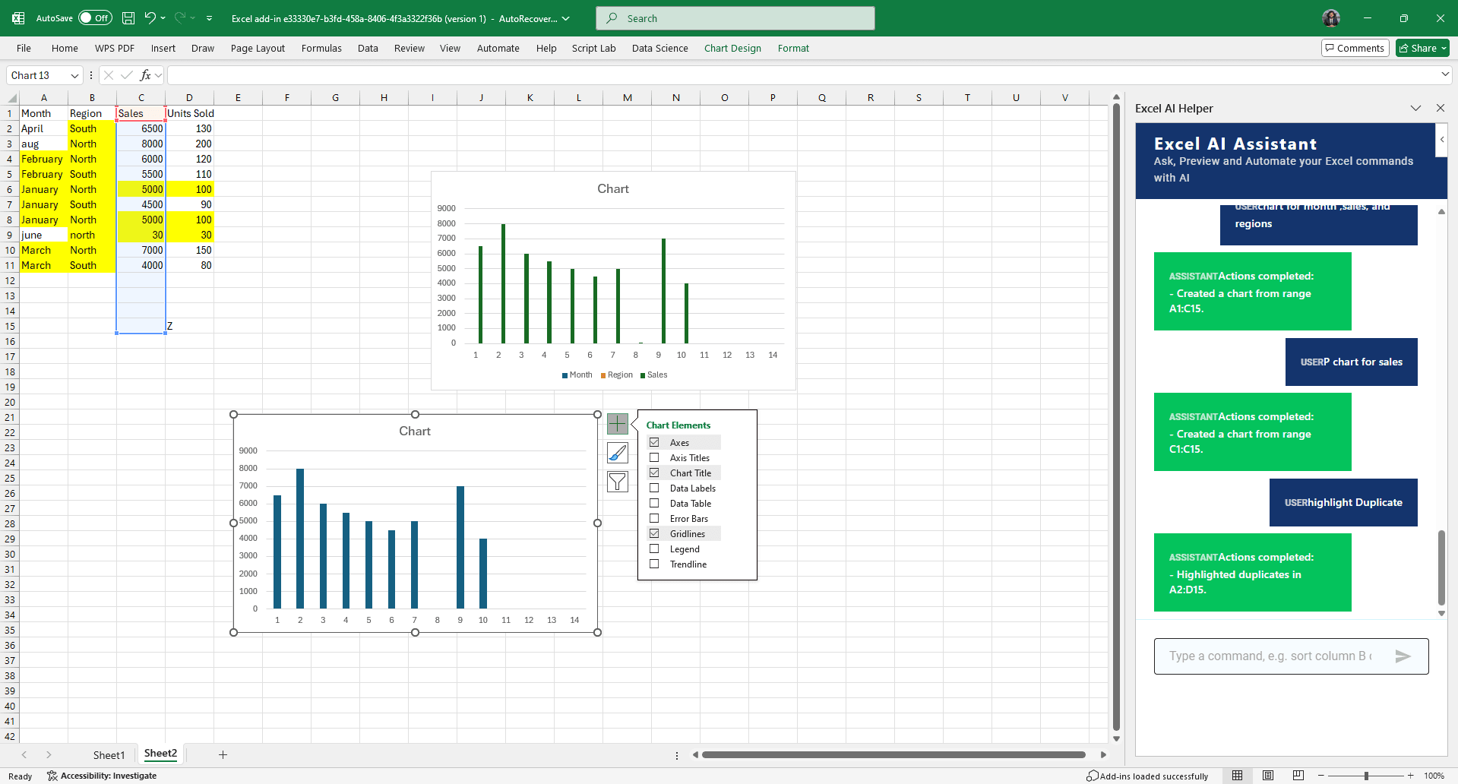Open the File menu
This screenshot has height=784, width=1458.
[x=24, y=48]
